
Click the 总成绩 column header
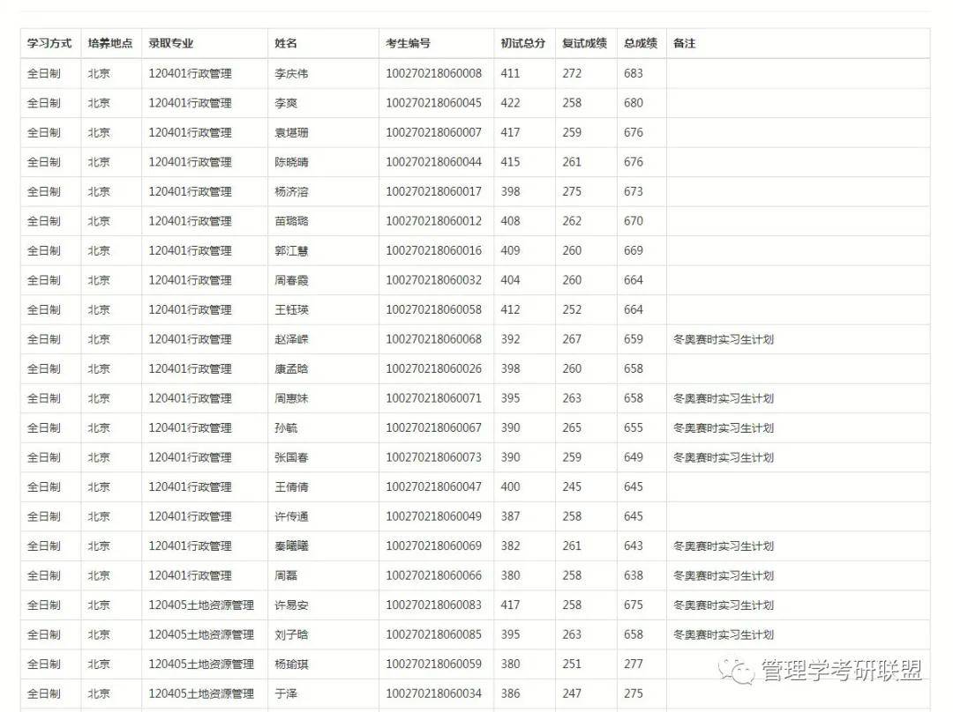pyautogui.click(x=640, y=43)
